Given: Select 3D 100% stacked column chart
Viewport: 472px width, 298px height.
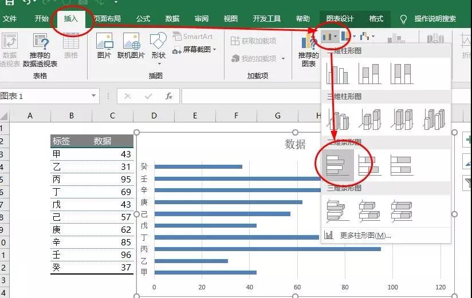Looking at the screenshot, I should (x=403, y=120).
